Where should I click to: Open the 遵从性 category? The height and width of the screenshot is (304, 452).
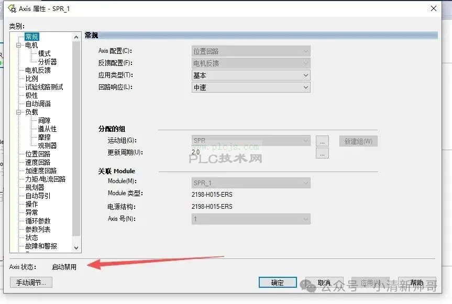[47, 129]
